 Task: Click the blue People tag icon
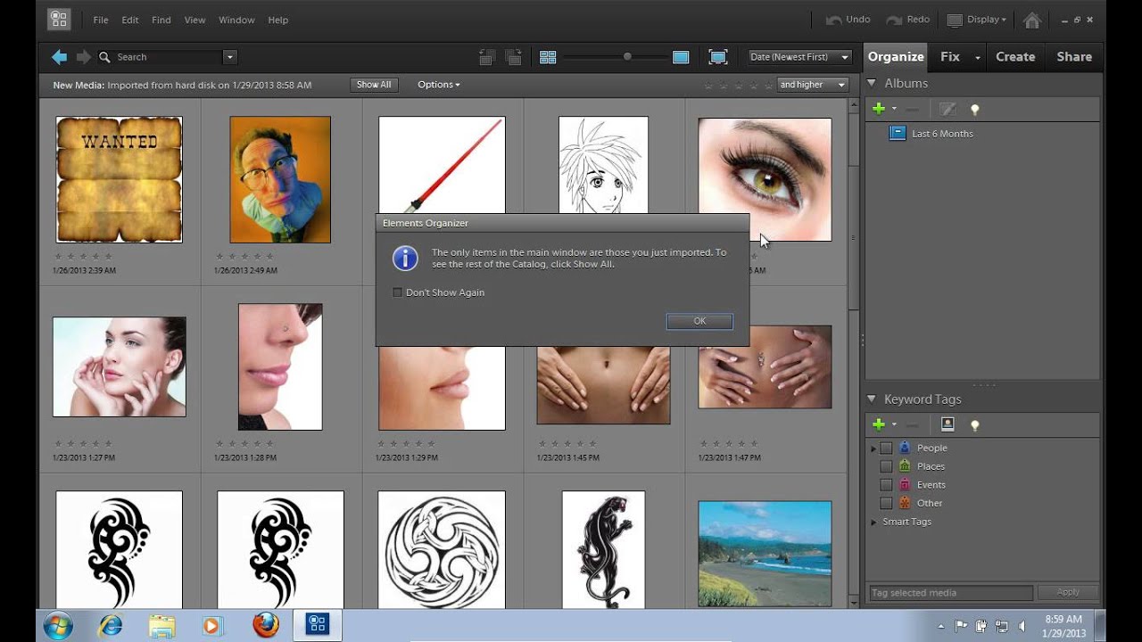905,448
